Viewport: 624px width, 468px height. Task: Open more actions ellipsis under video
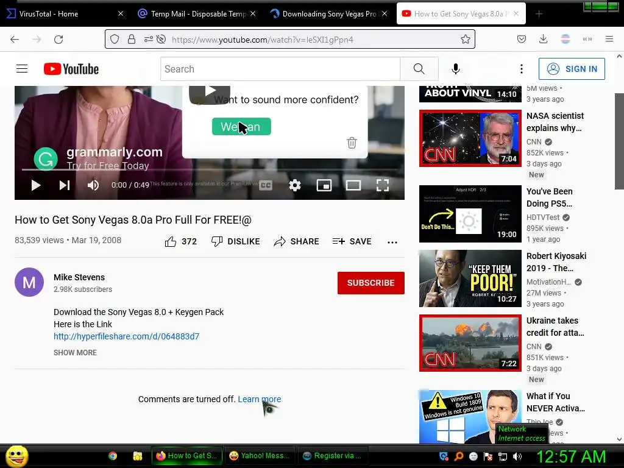[392, 242]
